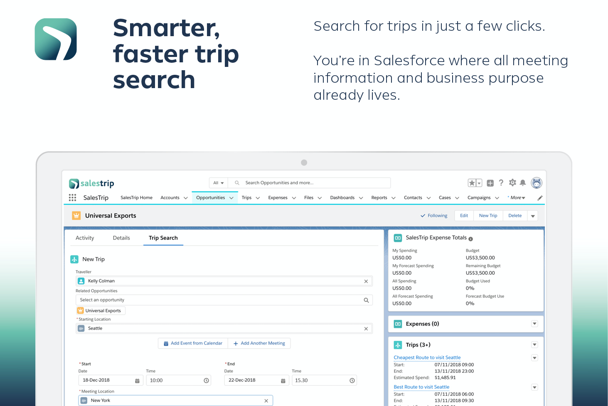Click the magnifier icon in global search
This screenshot has height=406, width=608.
pyautogui.click(x=237, y=183)
